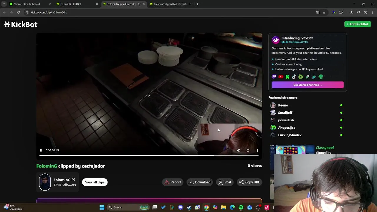
Task: Open TikTok app from taskbar
Action: click(267, 207)
